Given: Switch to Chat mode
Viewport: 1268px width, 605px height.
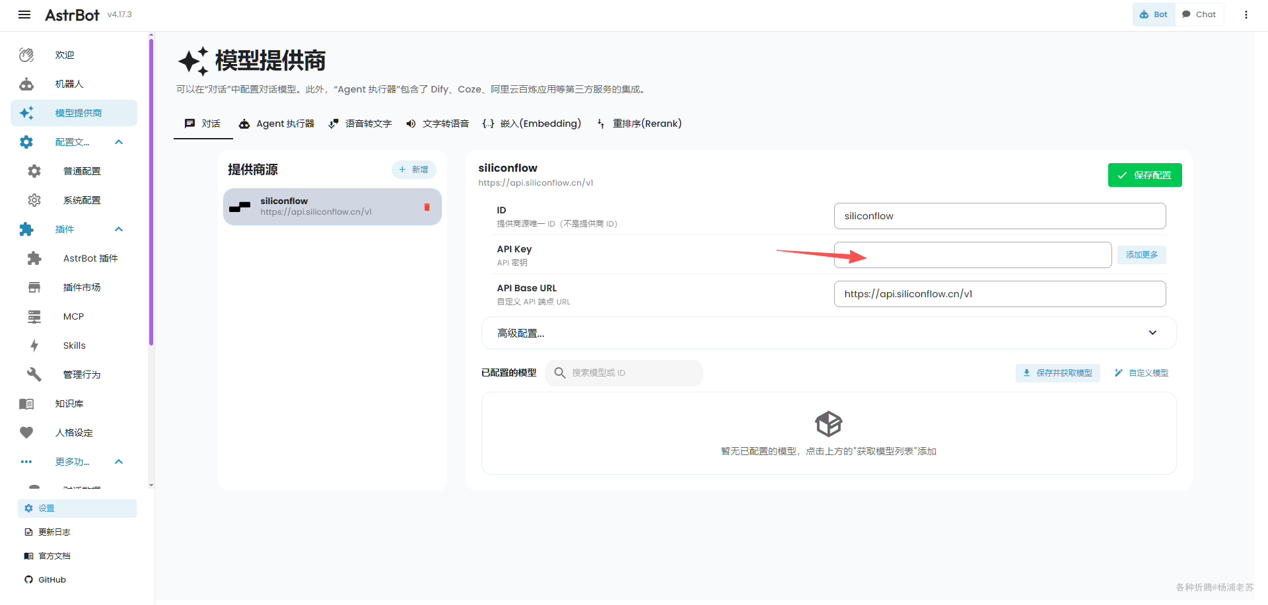Looking at the screenshot, I should [1199, 15].
